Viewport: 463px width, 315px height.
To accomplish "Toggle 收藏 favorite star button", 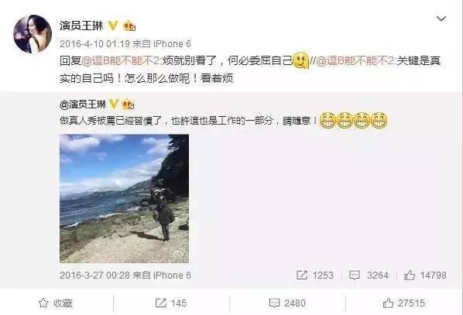I will point(56,303).
